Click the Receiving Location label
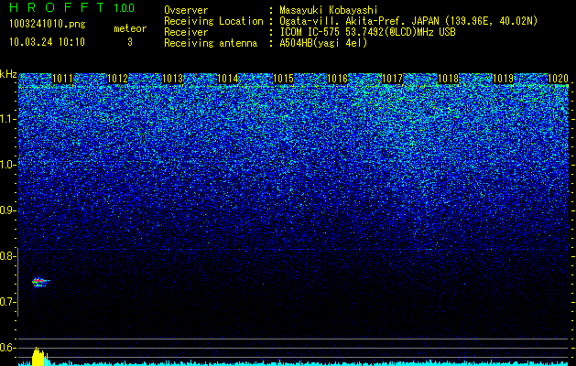576x366 pixels. coord(213,21)
